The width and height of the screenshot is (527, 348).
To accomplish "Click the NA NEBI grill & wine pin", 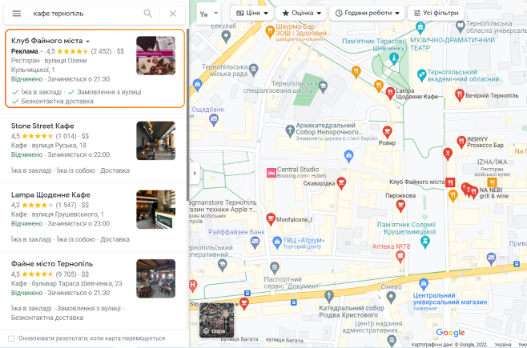I will [473, 192].
